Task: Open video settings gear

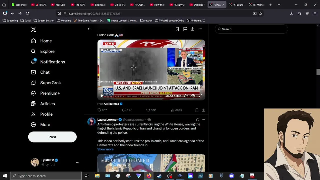Action: [x=193, y=96]
